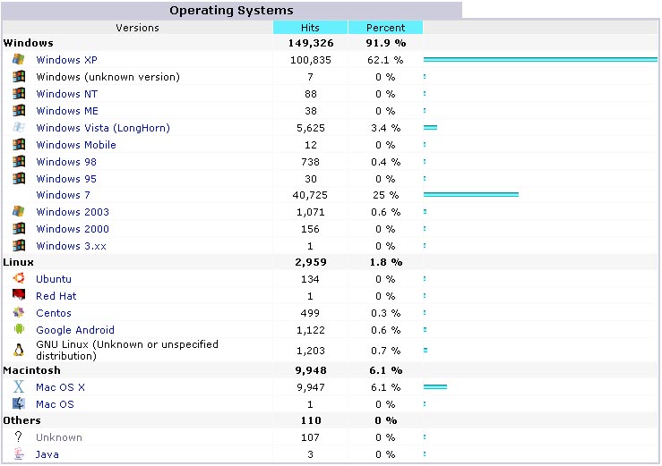Click the Windows (unknown version) row label
Viewport: 662px width, 466px height.
tap(108, 77)
